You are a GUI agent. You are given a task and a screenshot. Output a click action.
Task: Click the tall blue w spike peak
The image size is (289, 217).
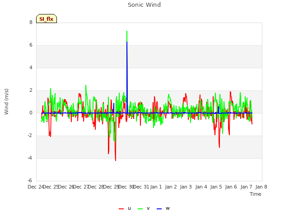(x=127, y=42)
